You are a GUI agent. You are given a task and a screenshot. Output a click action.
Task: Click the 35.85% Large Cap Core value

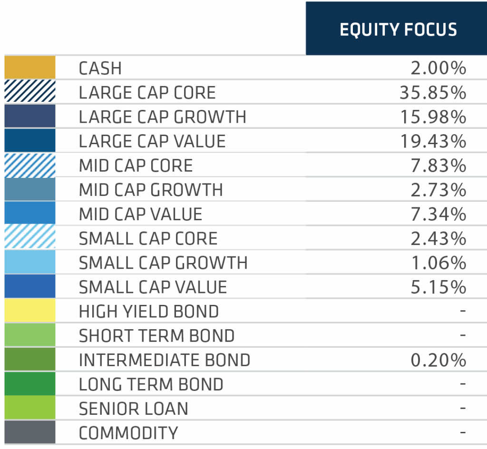432,93
